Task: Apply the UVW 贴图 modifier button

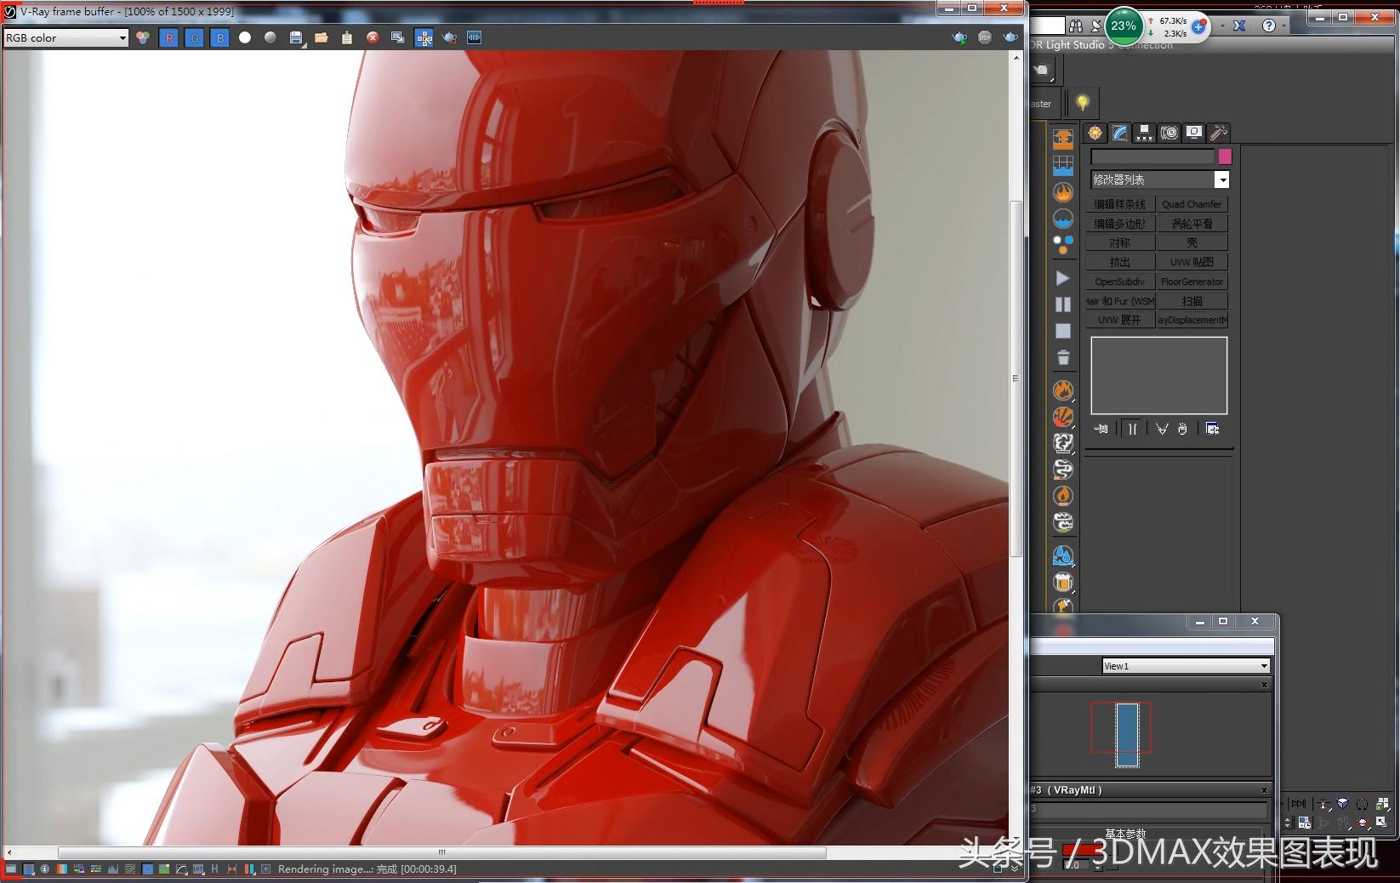Action: [x=1192, y=262]
